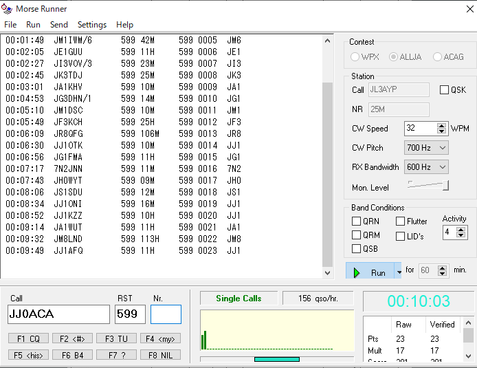
Task: Click the F8 NIL button
Action: [x=160, y=355]
